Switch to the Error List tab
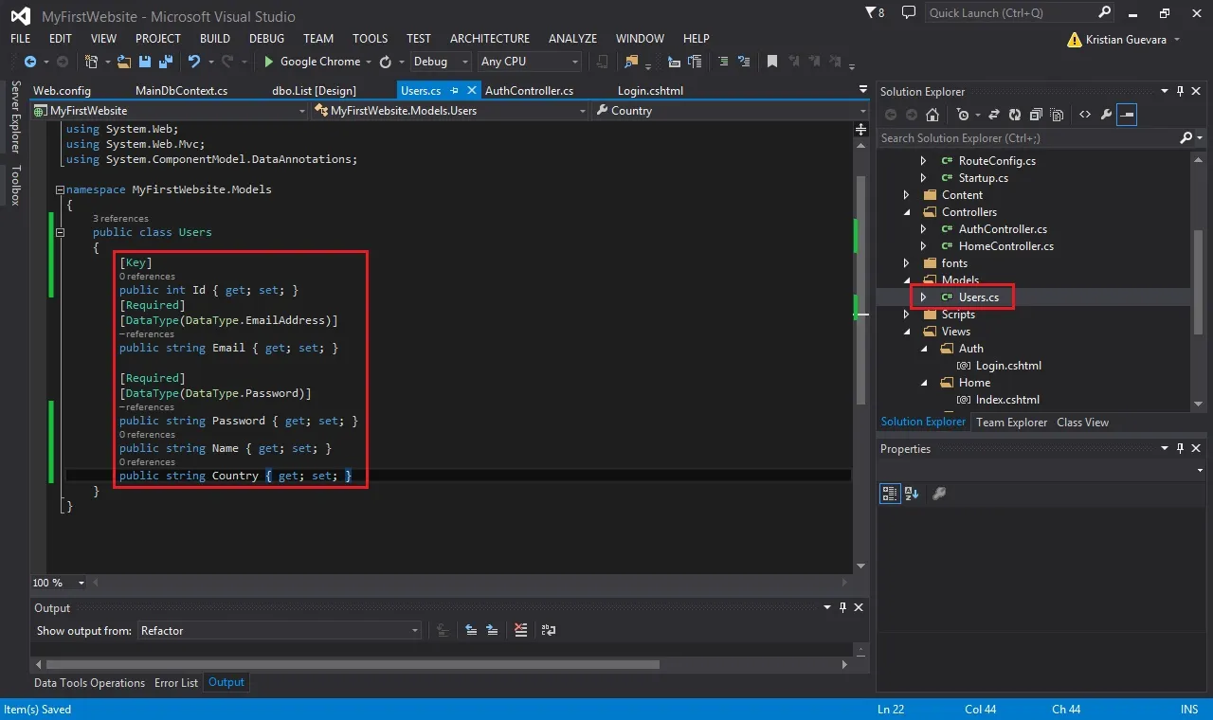 [176, 682]
